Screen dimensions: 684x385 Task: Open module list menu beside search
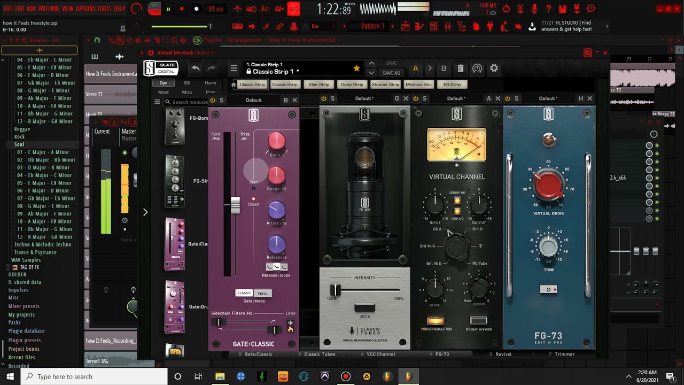(x=158, y=102)
